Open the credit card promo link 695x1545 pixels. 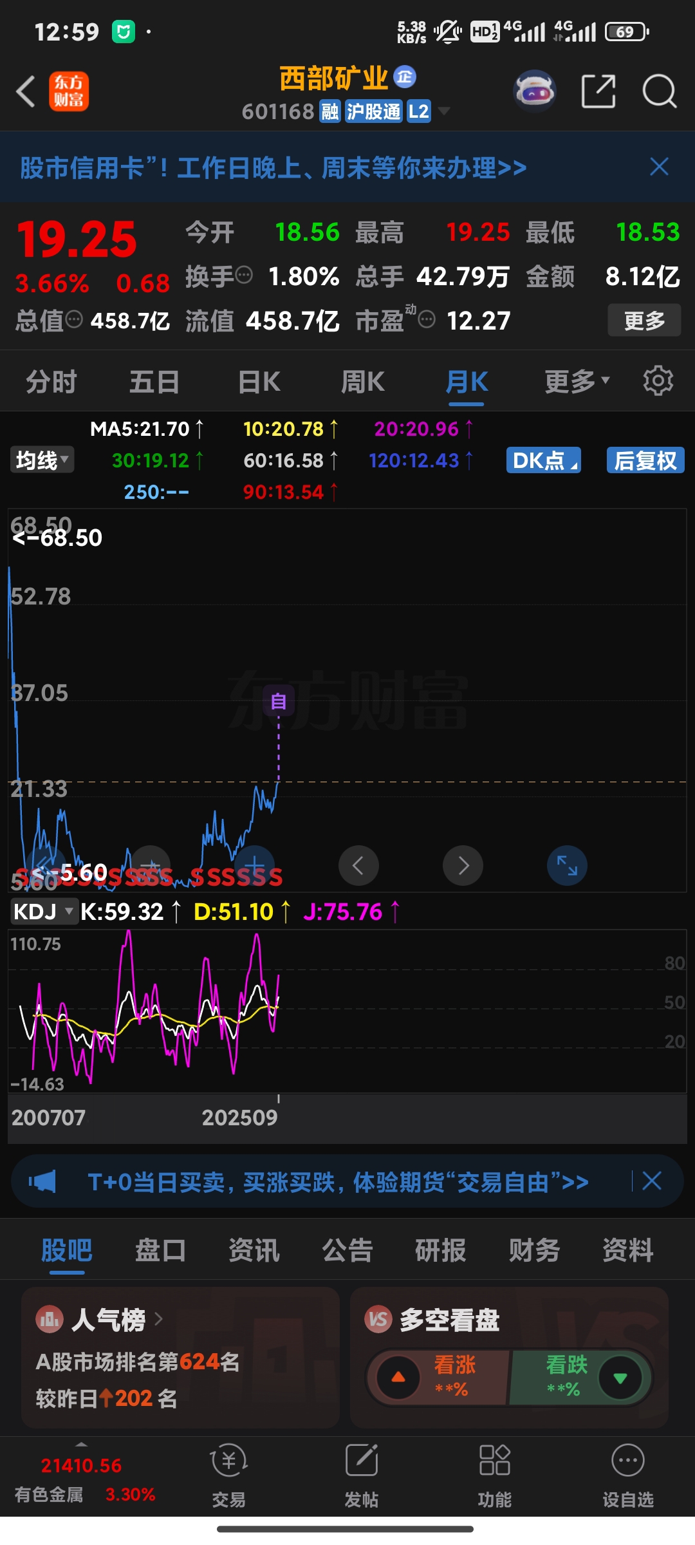pyautogui.click(x=273, y=168)
